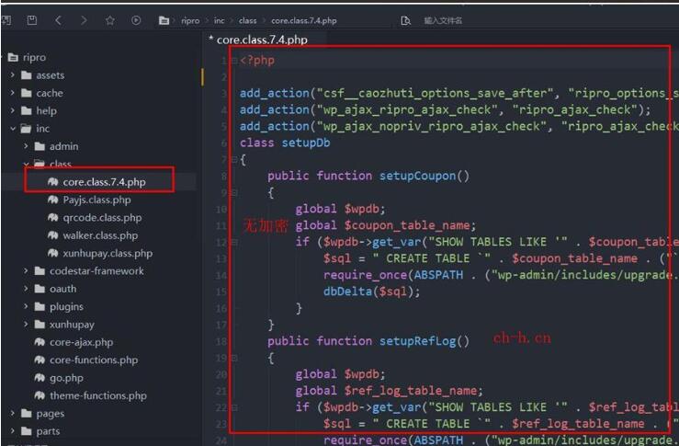
Task: Click the folder icon before ripro breadcrumb
Action: point(164,20)
